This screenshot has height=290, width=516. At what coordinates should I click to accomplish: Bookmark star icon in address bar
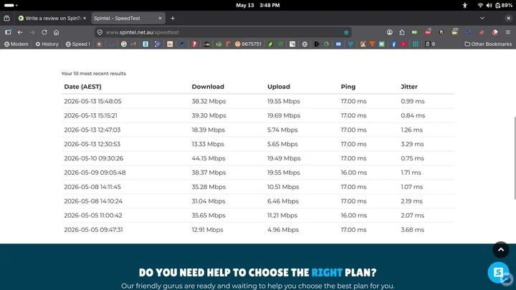coord(346,32)
